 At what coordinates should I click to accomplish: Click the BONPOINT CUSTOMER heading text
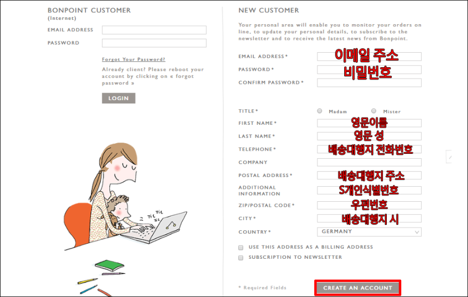click(89, 10)
